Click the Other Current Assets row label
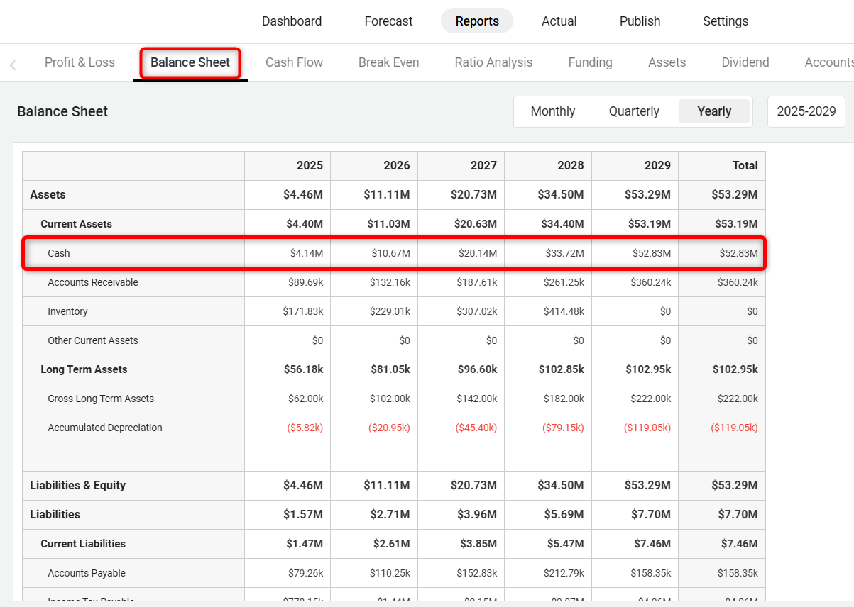Viewport: 854px width, 607px height. [93, 340]
